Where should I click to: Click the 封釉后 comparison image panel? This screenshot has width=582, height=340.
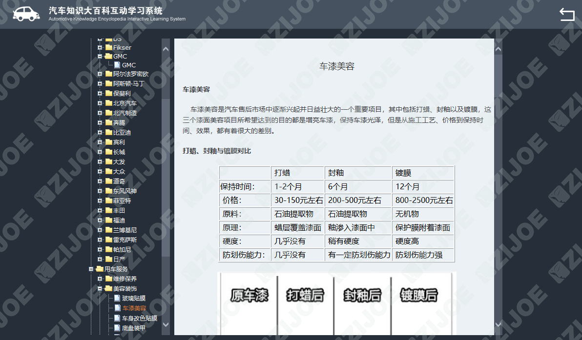362,305
